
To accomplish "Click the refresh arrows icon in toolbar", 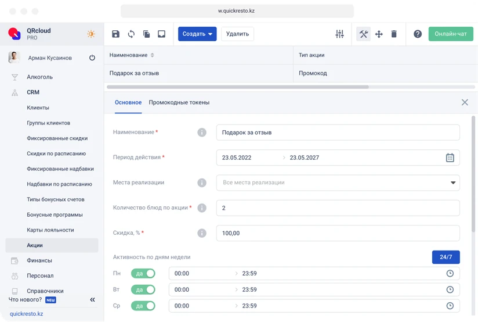I will click(x=131, y=34).
